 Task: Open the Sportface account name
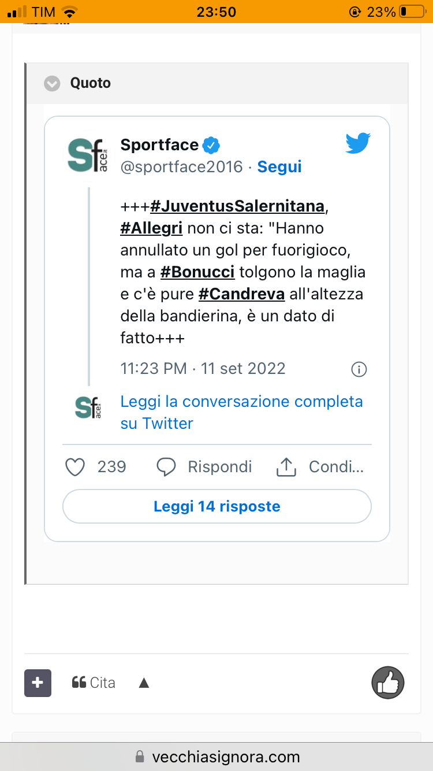point(159,144)
